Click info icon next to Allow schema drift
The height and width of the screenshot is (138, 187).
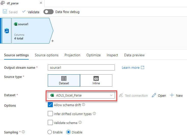coord(84,105)
